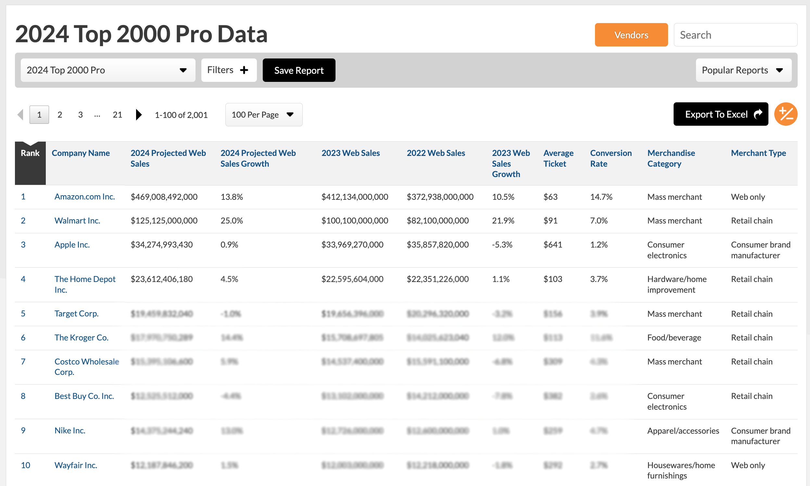Sort by Conversion Rate column
The height and width of the screenshot is (486, 810).
point(611,158)
